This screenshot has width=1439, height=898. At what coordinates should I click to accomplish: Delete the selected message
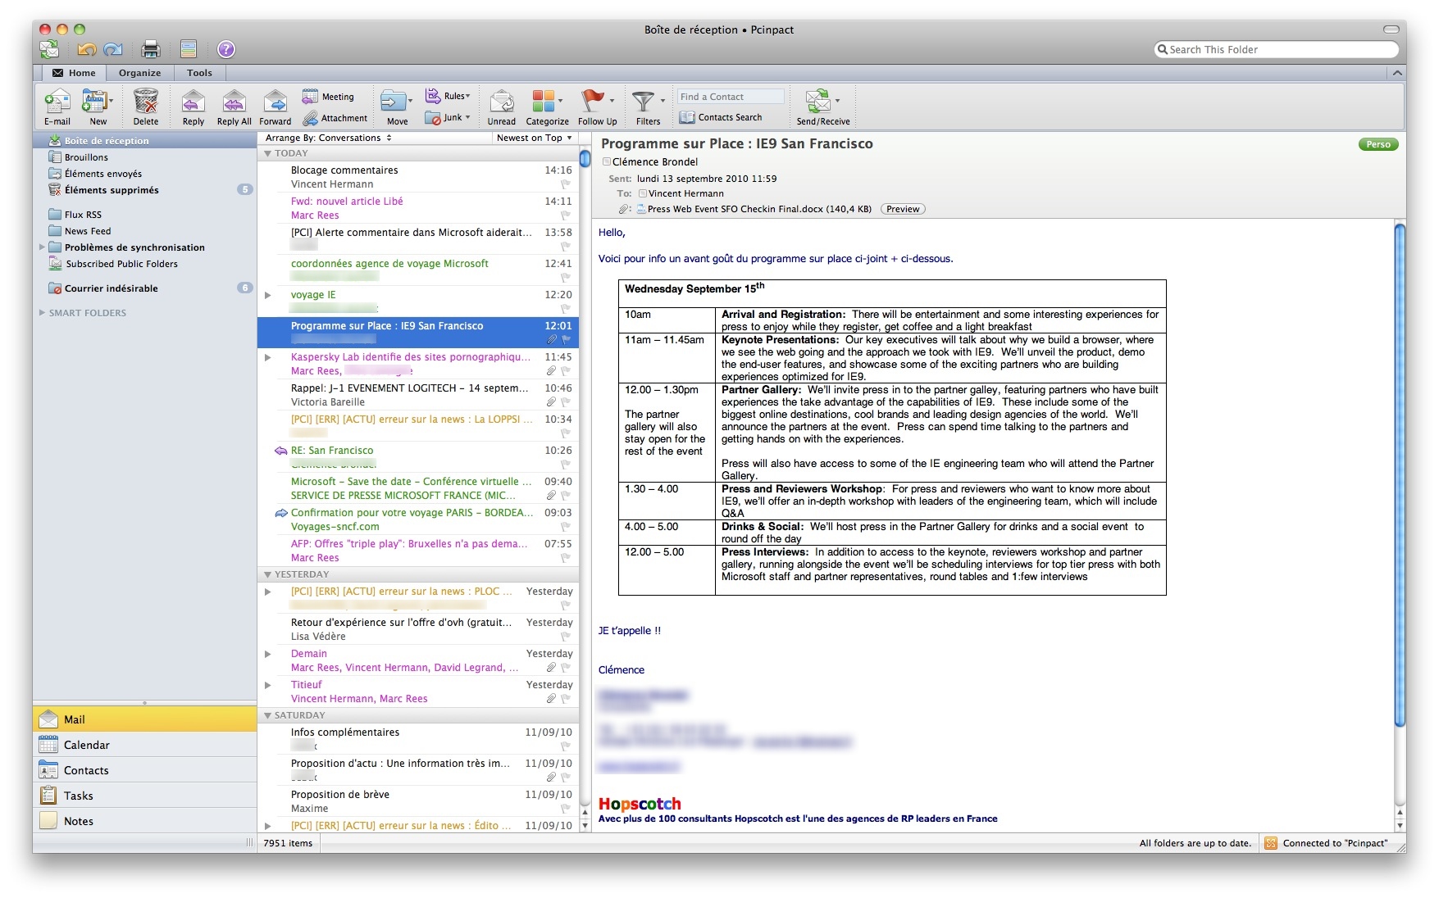click(x=146, y=107)
